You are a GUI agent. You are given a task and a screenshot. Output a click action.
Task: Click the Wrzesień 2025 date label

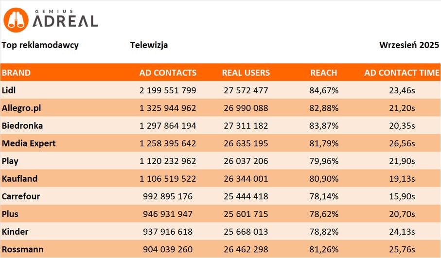tap(409, 45)
